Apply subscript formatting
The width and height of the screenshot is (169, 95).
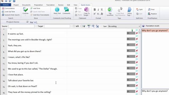tap(98, 14)
